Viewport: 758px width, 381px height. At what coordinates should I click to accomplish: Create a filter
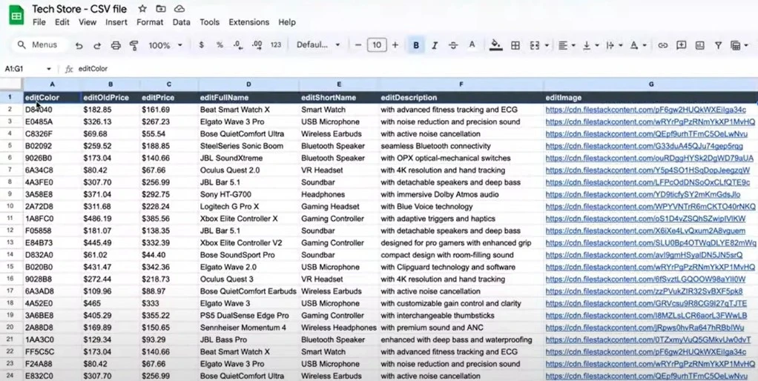(718, 45)
